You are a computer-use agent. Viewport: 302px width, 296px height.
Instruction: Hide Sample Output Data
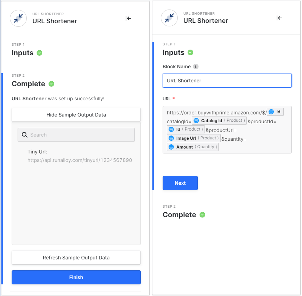click(76, 115)
